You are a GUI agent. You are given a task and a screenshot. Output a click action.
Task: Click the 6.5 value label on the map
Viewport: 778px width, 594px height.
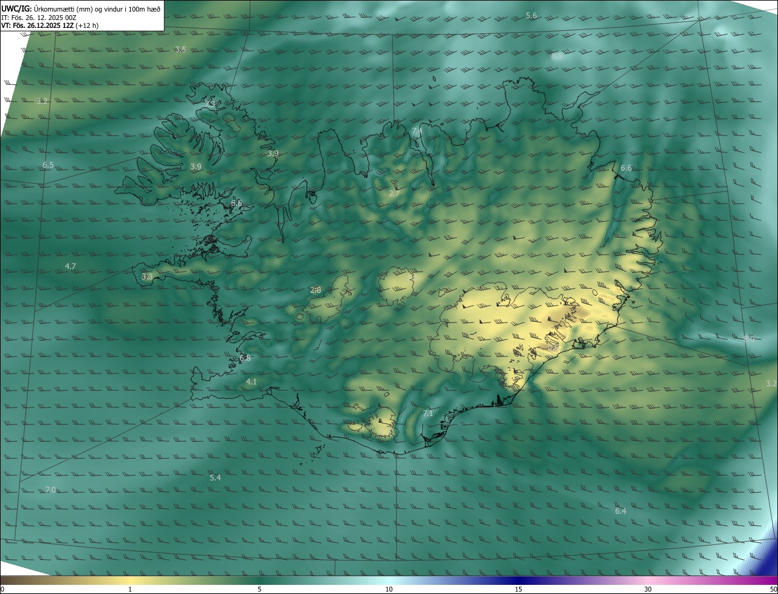click(x=48, y=165)
